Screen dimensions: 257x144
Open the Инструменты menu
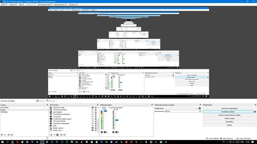(x=60, y=4)
